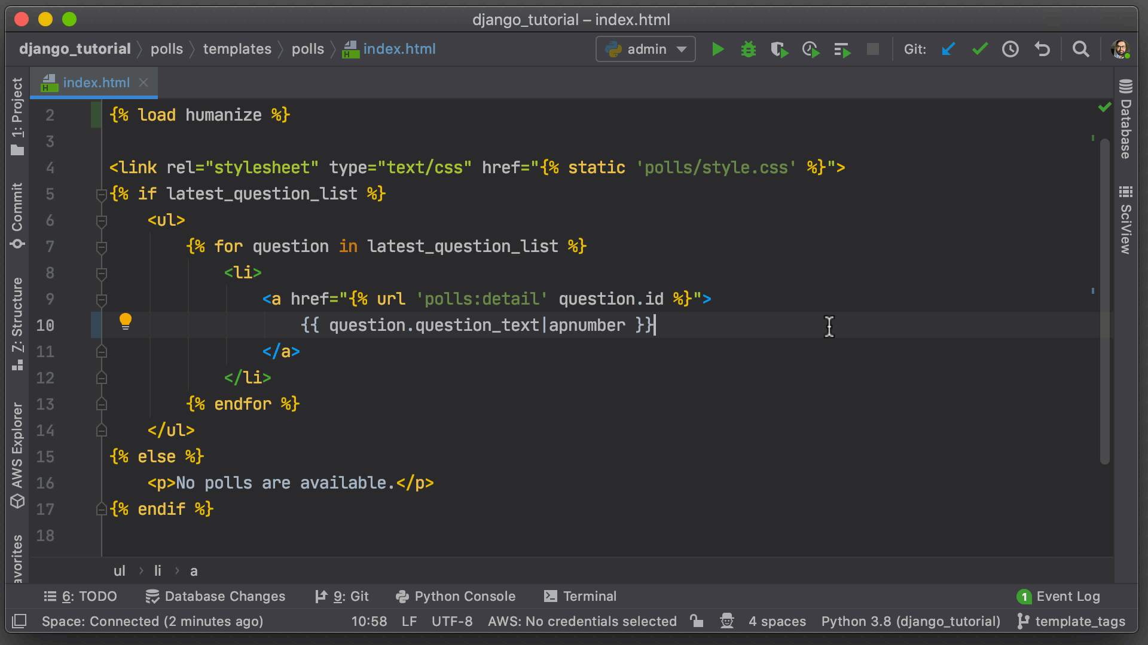
Task: Run admin with coverage shield icon
Action: click(779, 50)
